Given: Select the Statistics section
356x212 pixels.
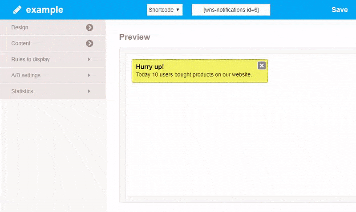Looking at the screenshot, I should coord(53,91).
